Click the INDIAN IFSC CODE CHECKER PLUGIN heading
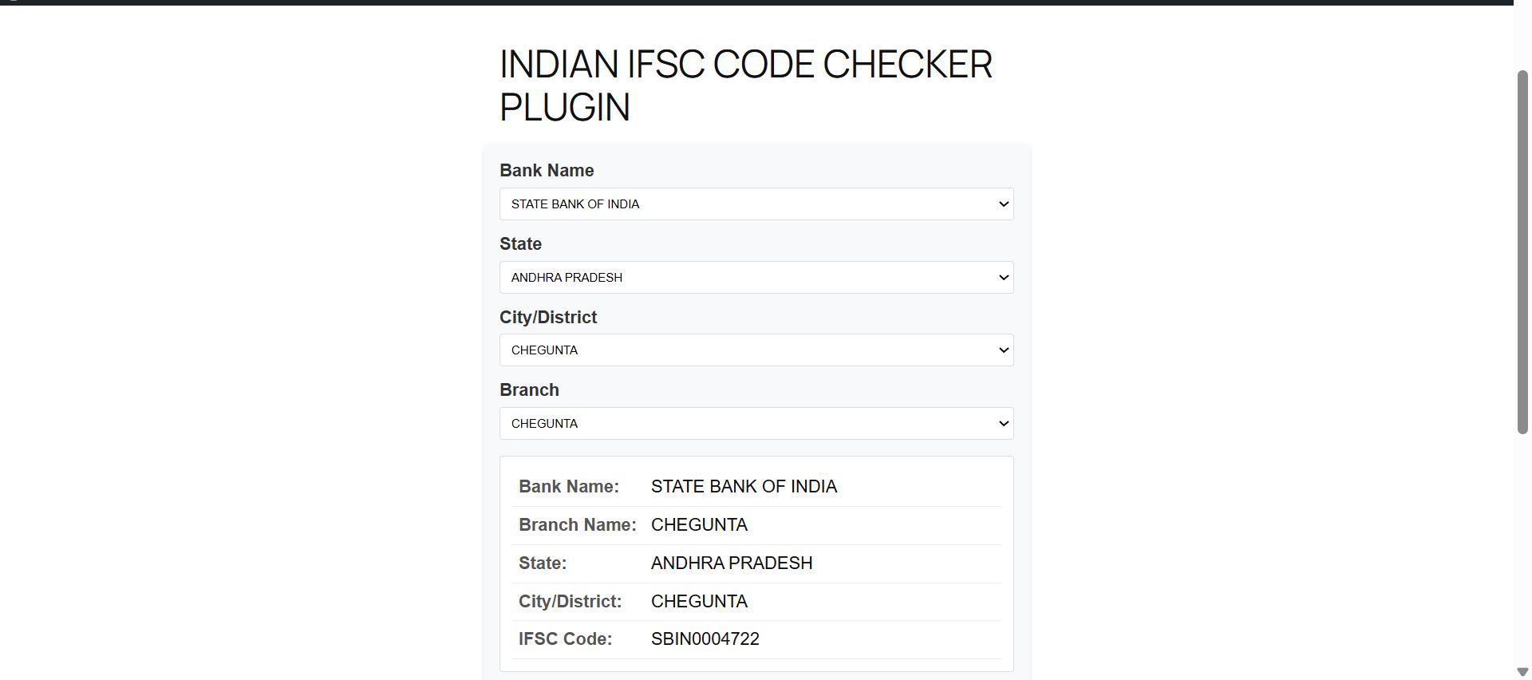 pos(745,85)
